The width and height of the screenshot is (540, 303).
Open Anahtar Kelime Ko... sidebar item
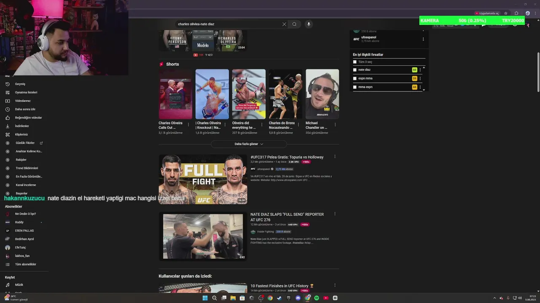click(x=29, y=151)
